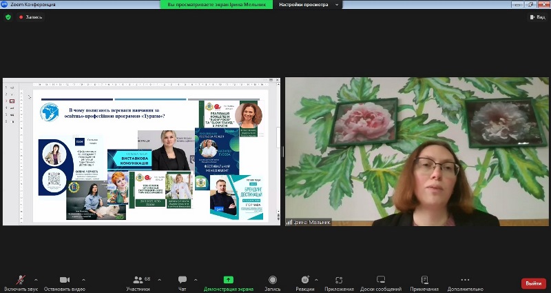Click green Демонстрация экрана share icon
The height and width of the screenshot is (293, 551).
tap(228, 280)
